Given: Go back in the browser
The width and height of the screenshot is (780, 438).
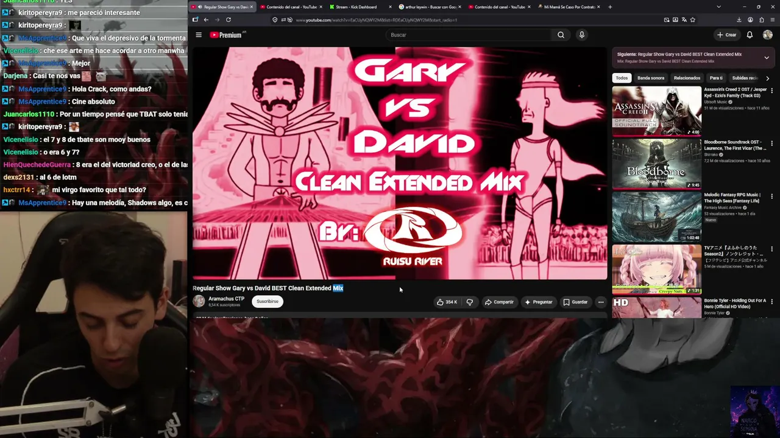Looking at the screenshot, I should tap(206, 19).
